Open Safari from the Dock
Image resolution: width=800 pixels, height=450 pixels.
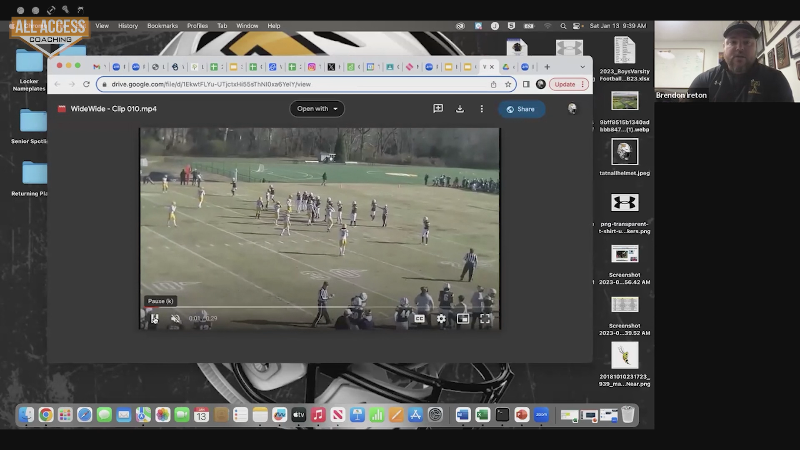pyautogui.click(x=85, y=415)
